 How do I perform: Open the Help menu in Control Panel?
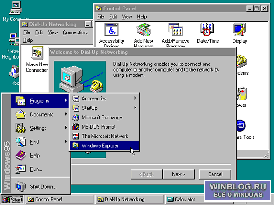click(x=142, y=17)
